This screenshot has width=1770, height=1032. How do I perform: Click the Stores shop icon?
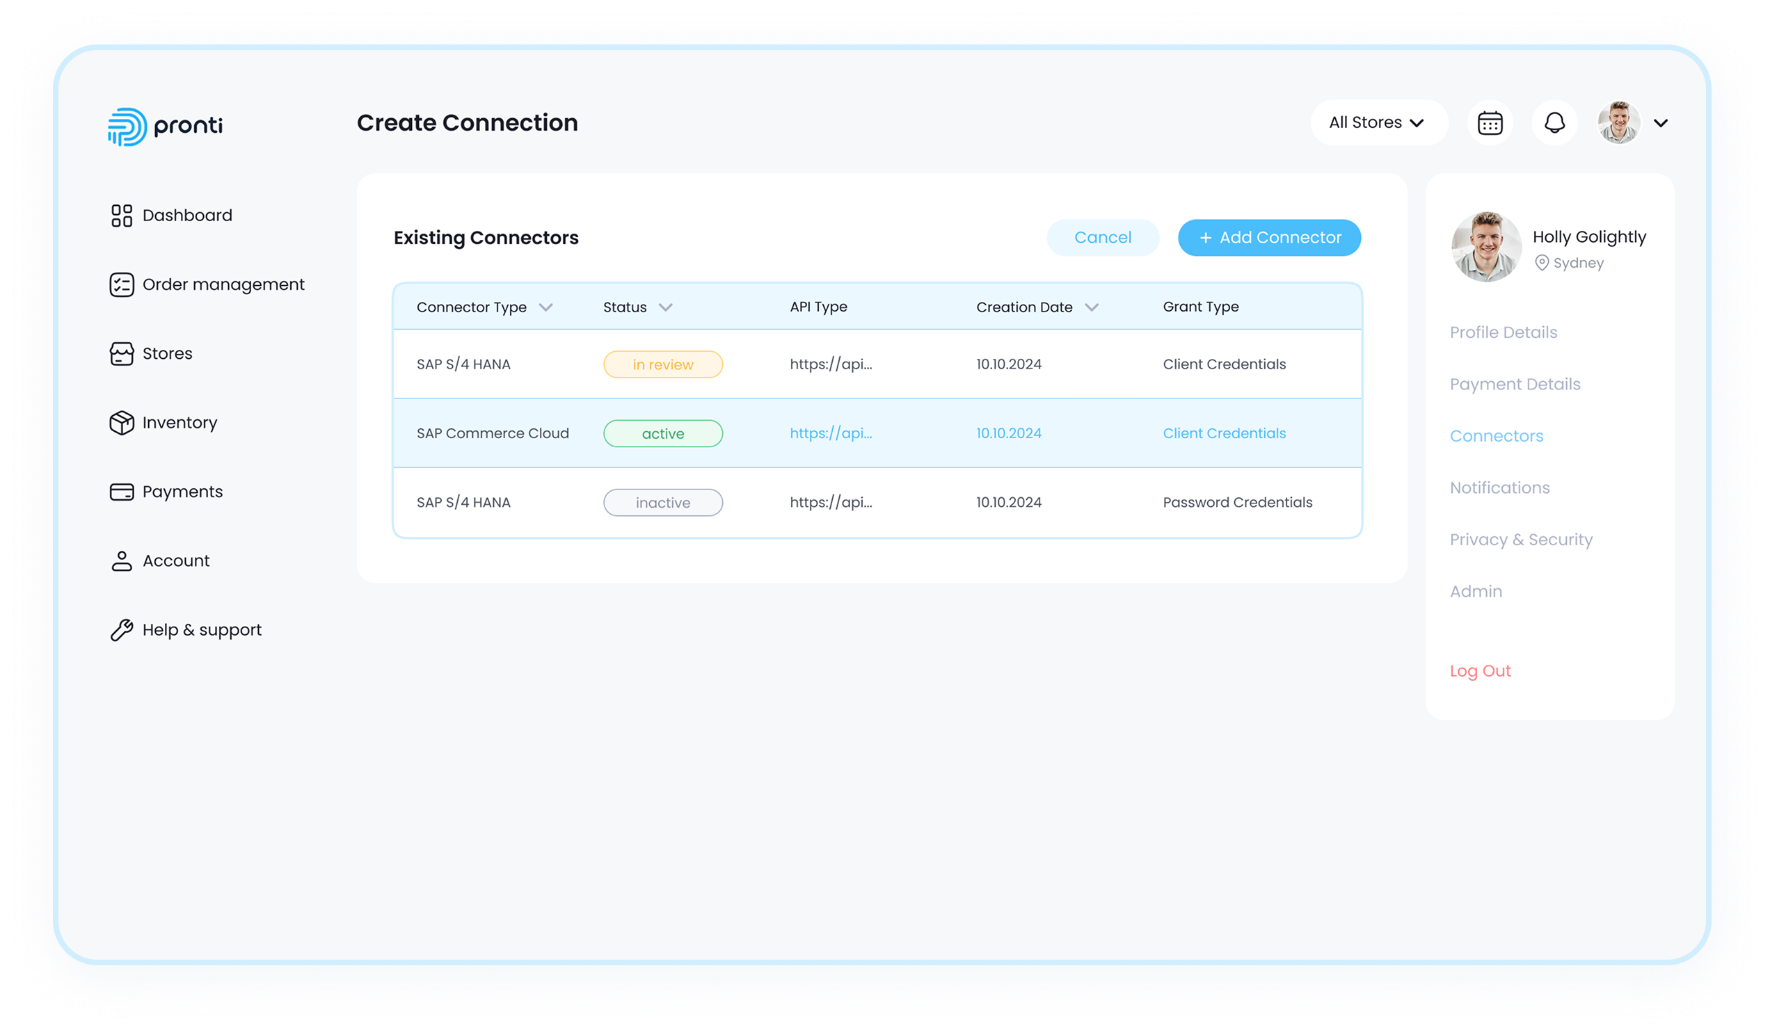coord(122,354)
